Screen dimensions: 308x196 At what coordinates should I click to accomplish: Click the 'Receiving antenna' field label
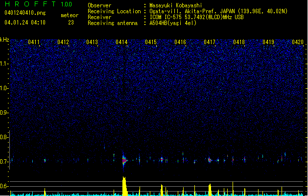[x=113, y=23]
